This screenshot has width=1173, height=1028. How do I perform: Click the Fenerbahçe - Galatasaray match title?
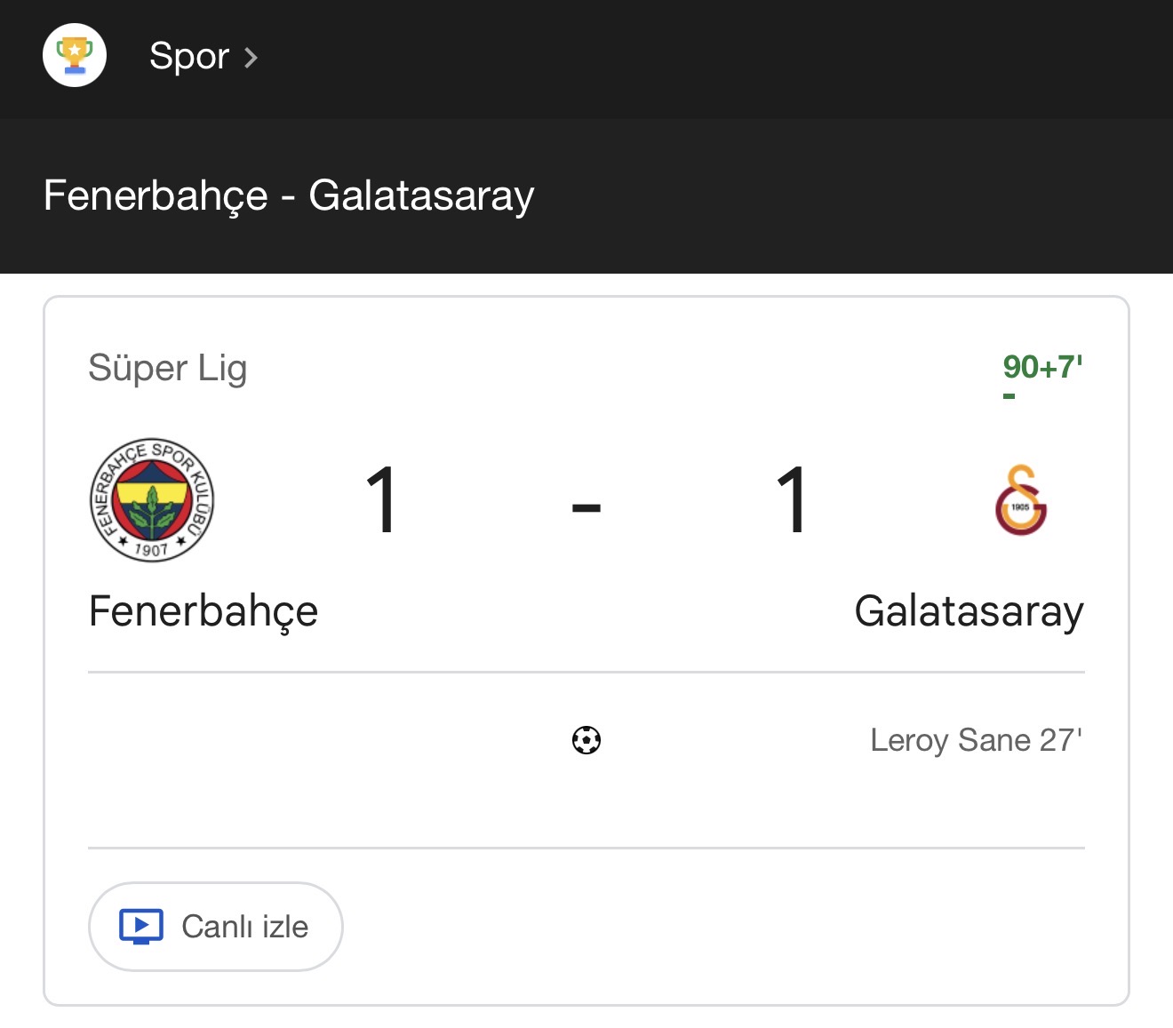[x=289, y=195]
